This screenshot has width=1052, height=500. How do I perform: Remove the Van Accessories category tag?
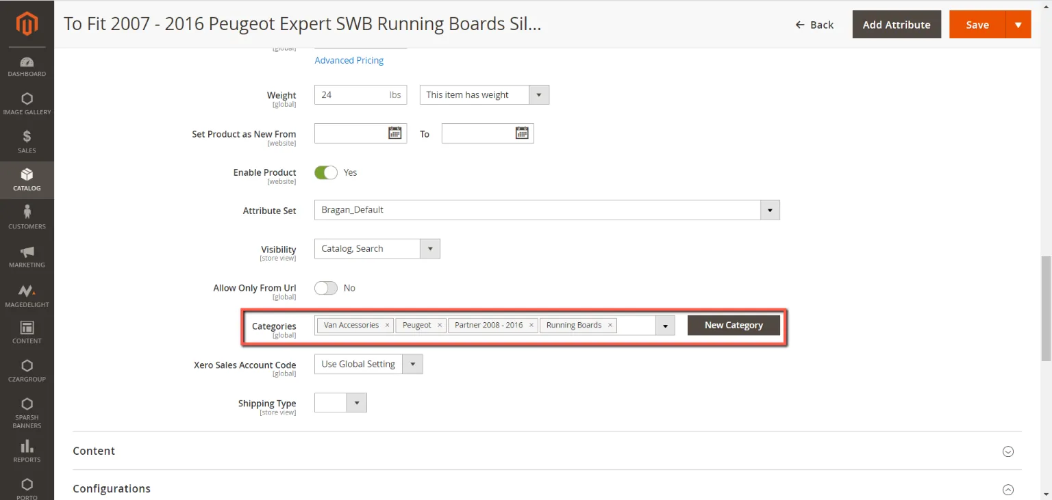tap(387, 326)
